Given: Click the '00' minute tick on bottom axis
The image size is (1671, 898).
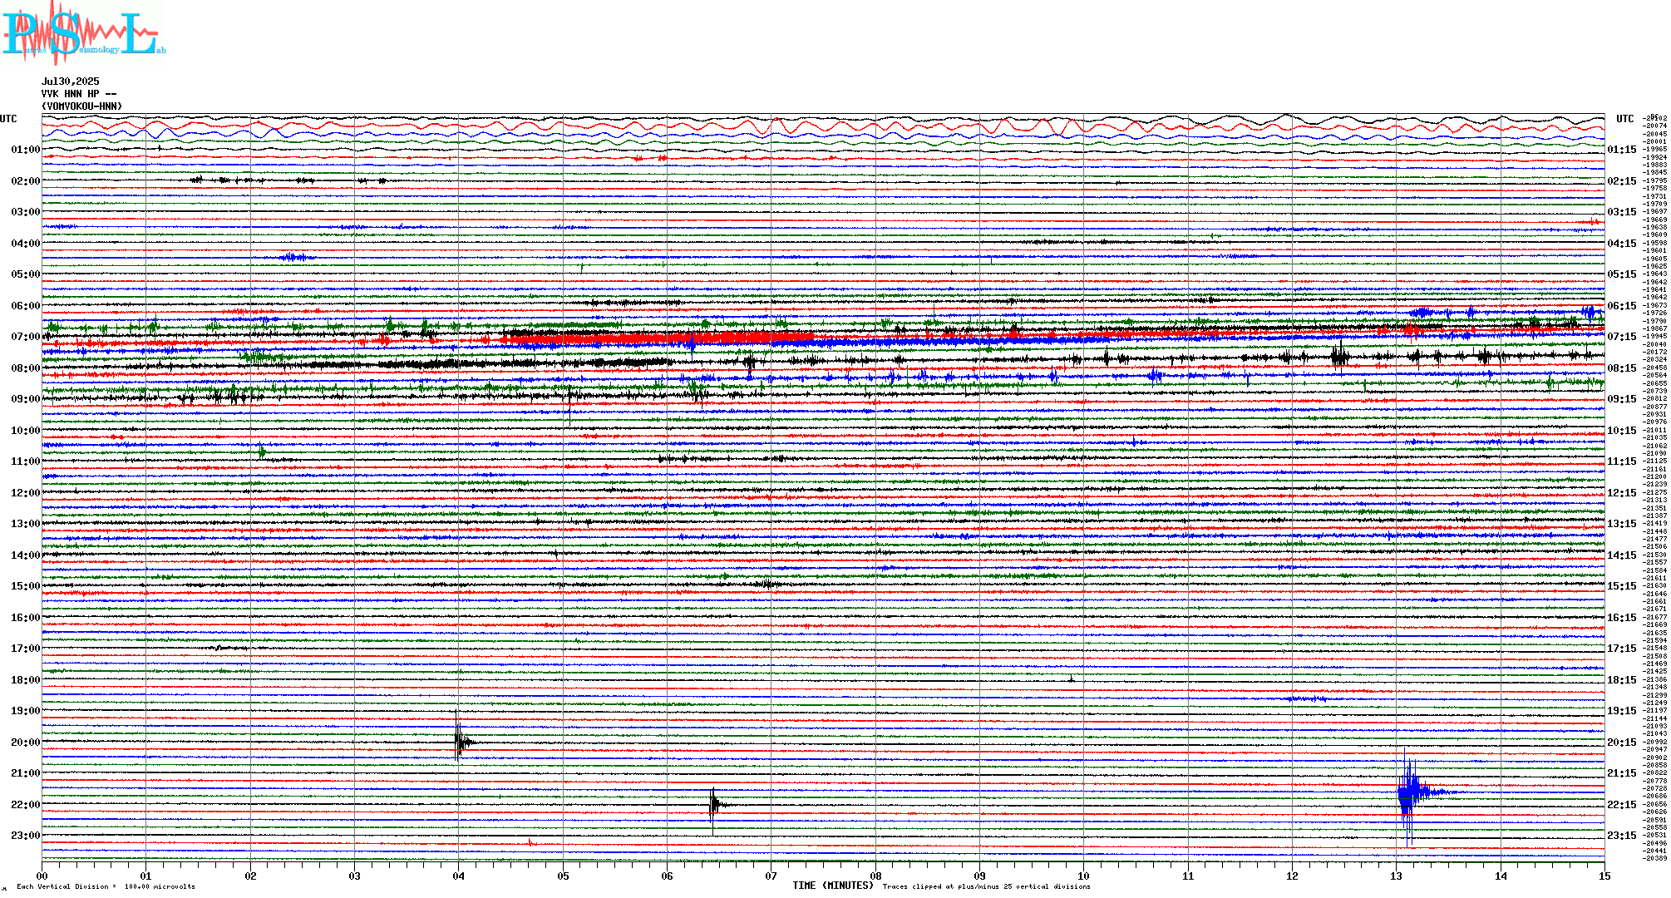Looking at the screenshot, I should click(42, 876).
